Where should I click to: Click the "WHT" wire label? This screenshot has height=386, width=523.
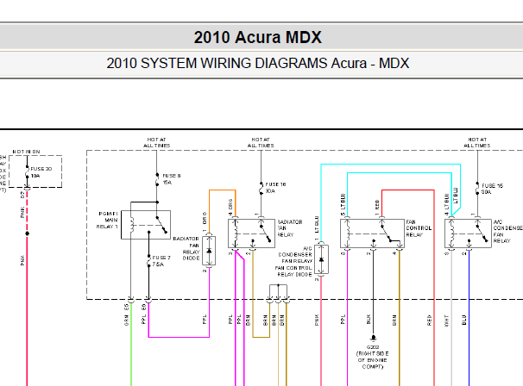[x=446, y=321]
